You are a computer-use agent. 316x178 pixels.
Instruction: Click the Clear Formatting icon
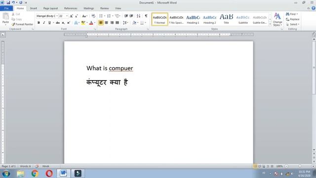click(x=93, y=16)
